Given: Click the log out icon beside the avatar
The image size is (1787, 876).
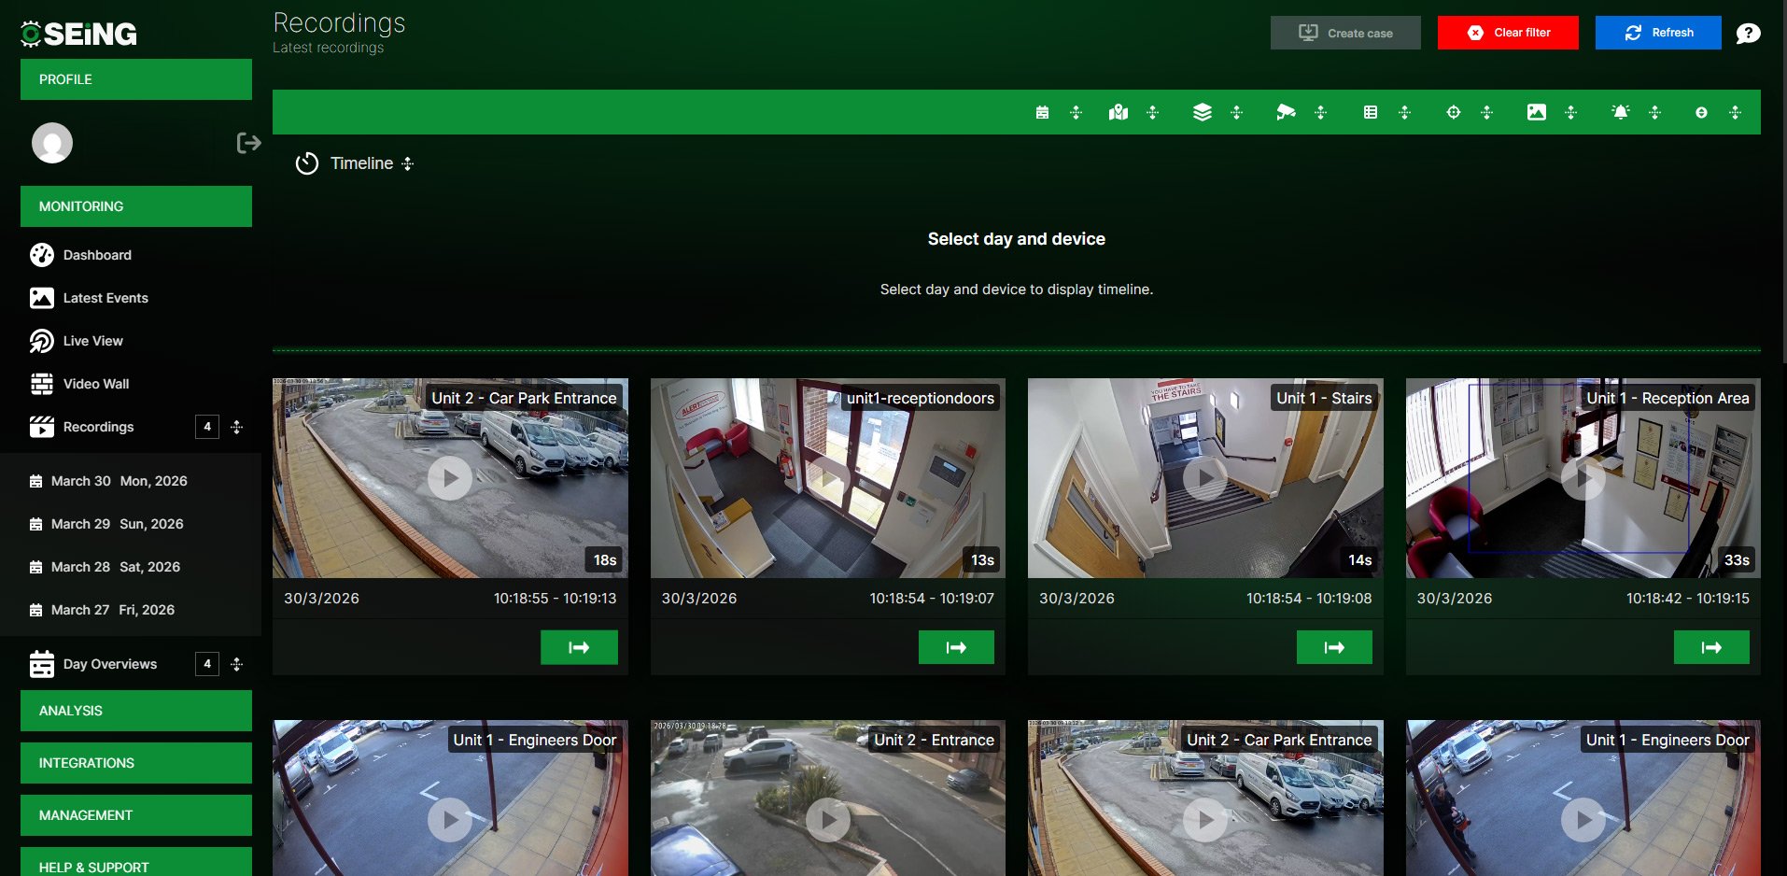Looking at the screenshot, I should (x=248, y=143).
